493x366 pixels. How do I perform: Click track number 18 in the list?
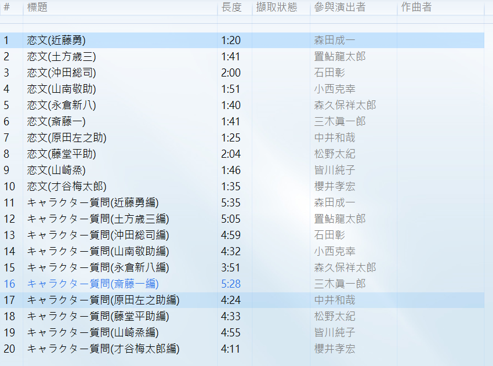pos(9,316)
